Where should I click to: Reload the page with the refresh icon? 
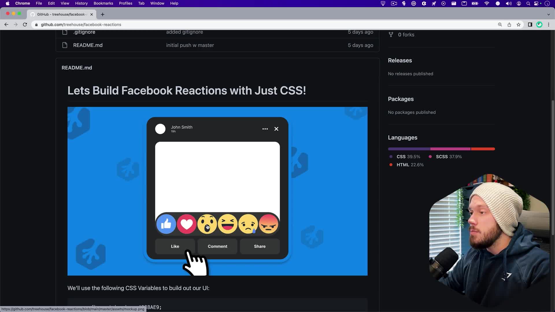pos(25,25)
